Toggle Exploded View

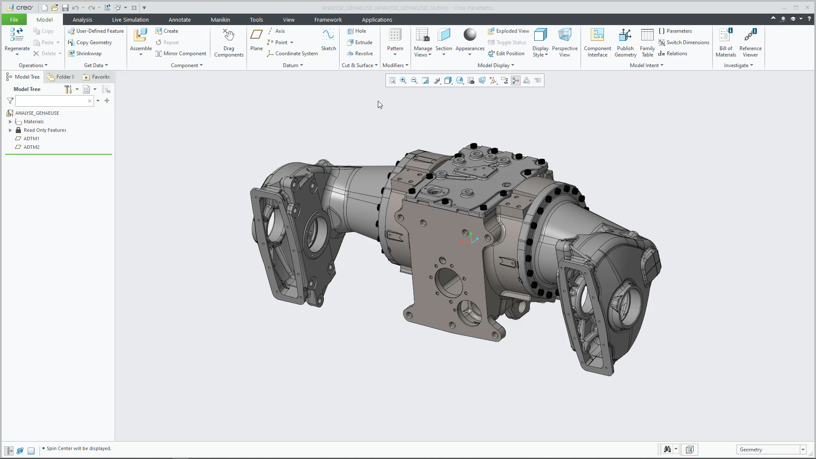pos(508,31)
